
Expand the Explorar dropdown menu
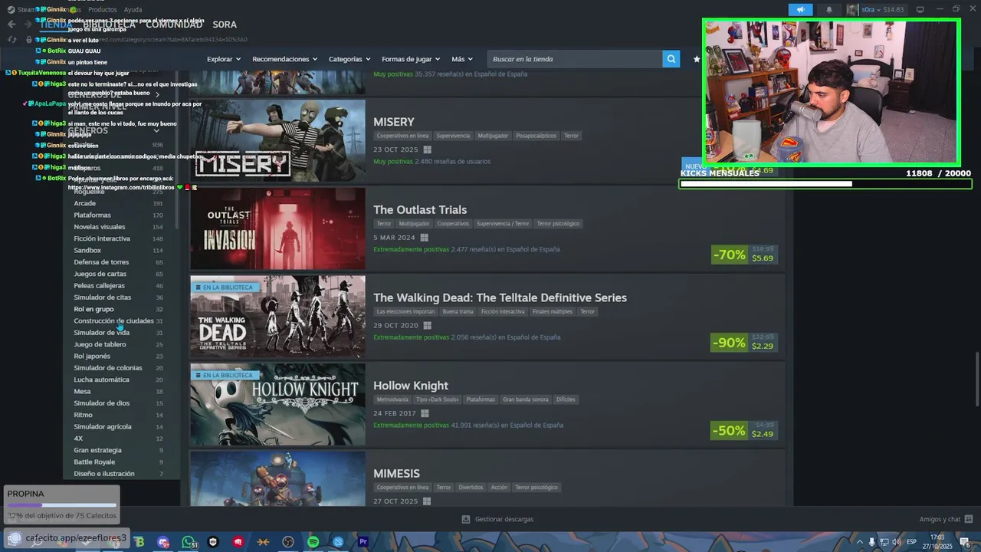pos(224,59)
